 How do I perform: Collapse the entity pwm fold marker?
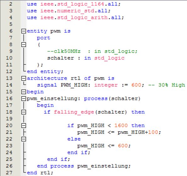coord(24,31)
